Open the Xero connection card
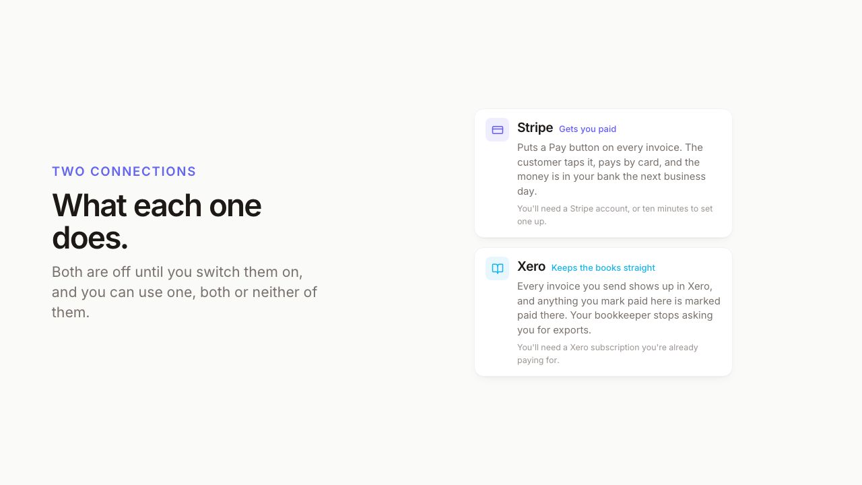Viewport: 862px width, 485px height. click(x=603, y=312)
